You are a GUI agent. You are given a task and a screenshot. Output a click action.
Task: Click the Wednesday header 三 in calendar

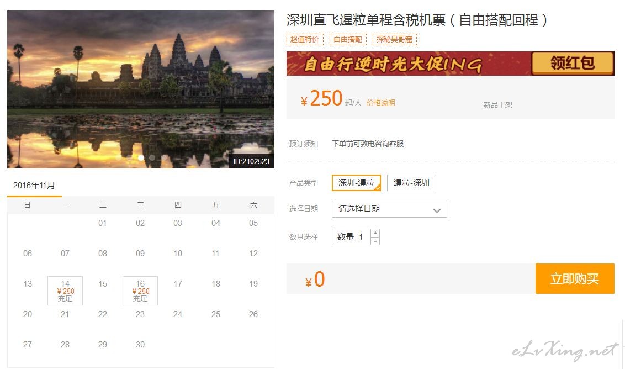coord(140,205)
